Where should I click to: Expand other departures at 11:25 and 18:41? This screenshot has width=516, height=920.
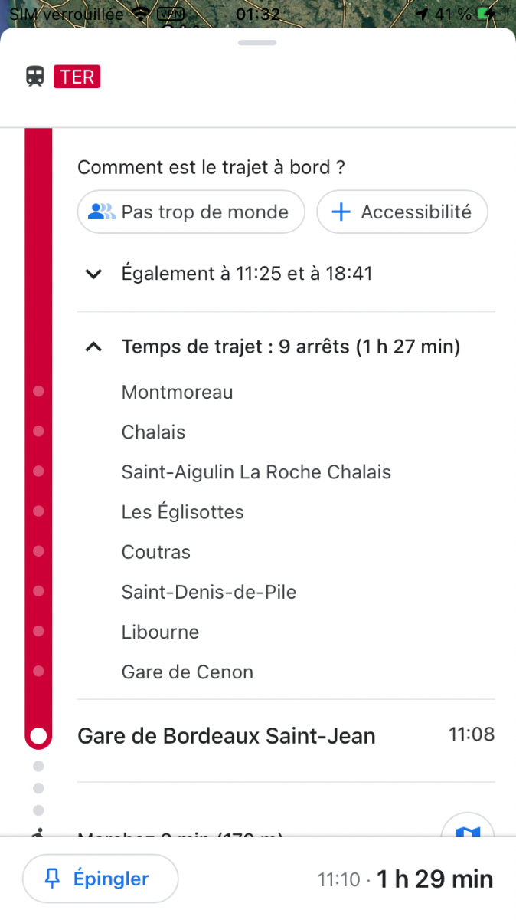coord(93,274)
